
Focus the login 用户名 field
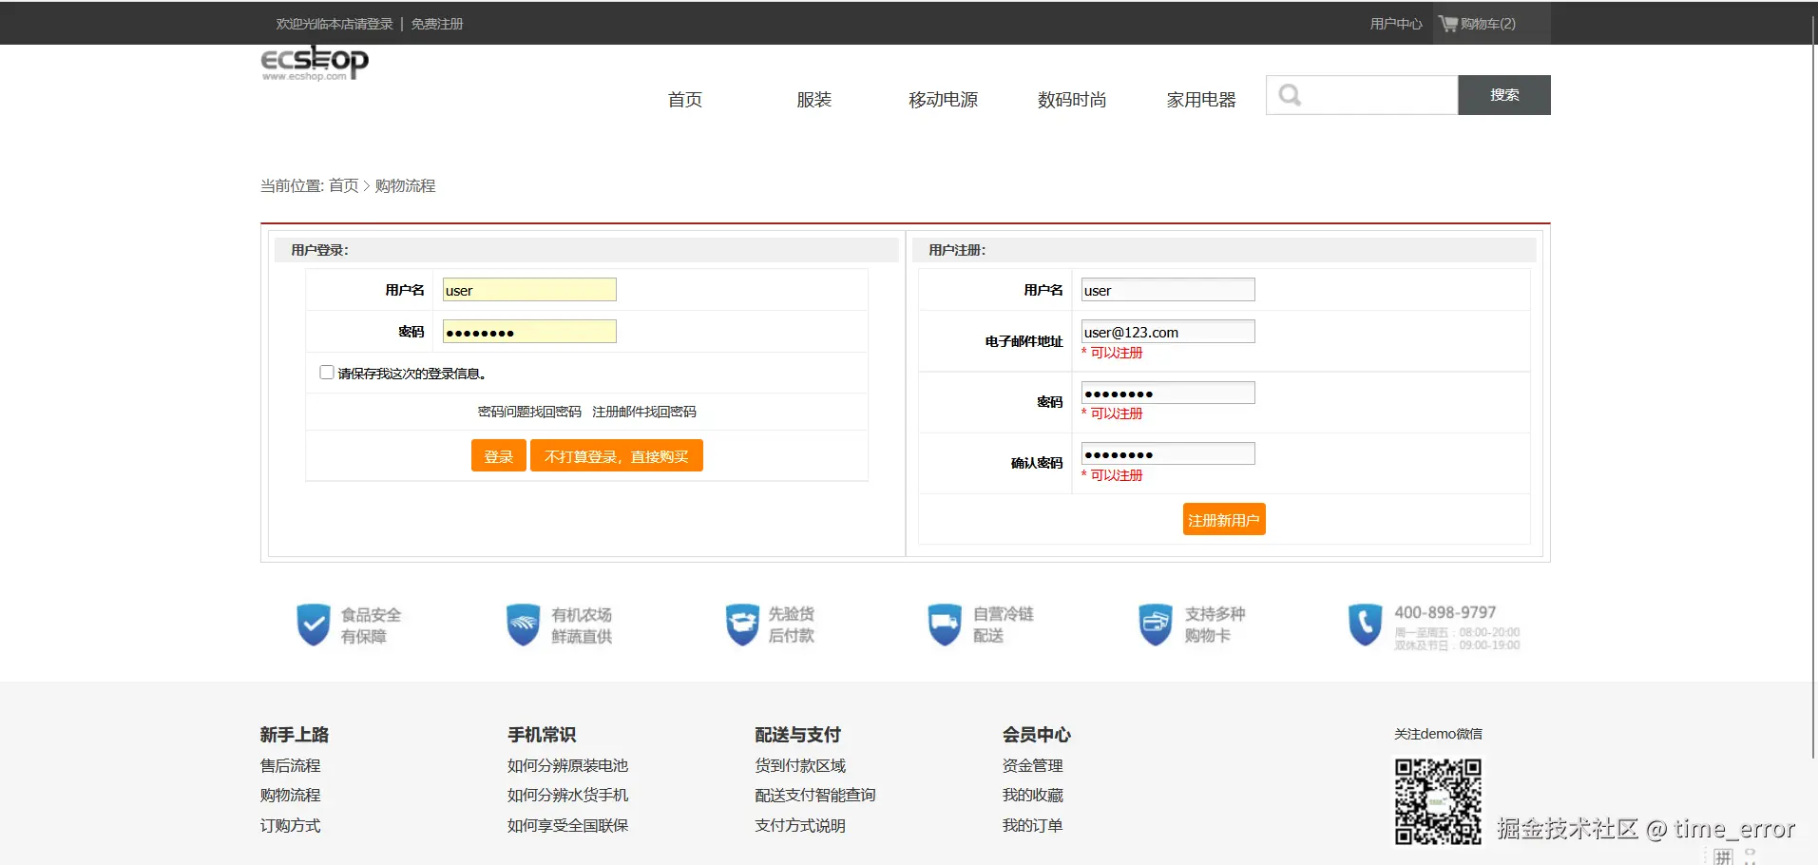coord(529,290)
